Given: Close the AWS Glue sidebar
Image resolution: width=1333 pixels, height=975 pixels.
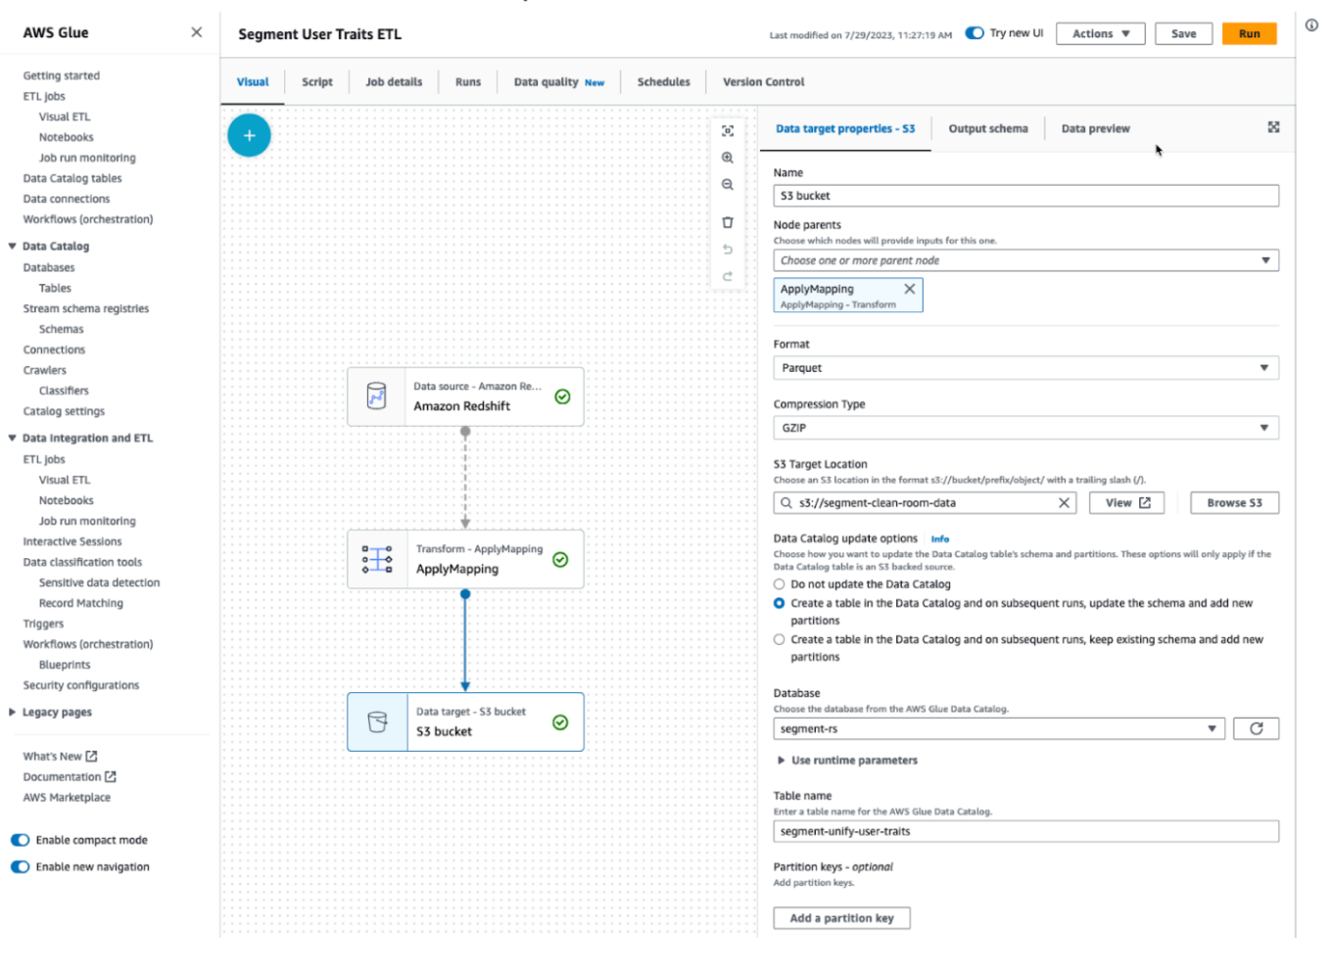Looking at the screenshot, I should click(x=197, y=32).
